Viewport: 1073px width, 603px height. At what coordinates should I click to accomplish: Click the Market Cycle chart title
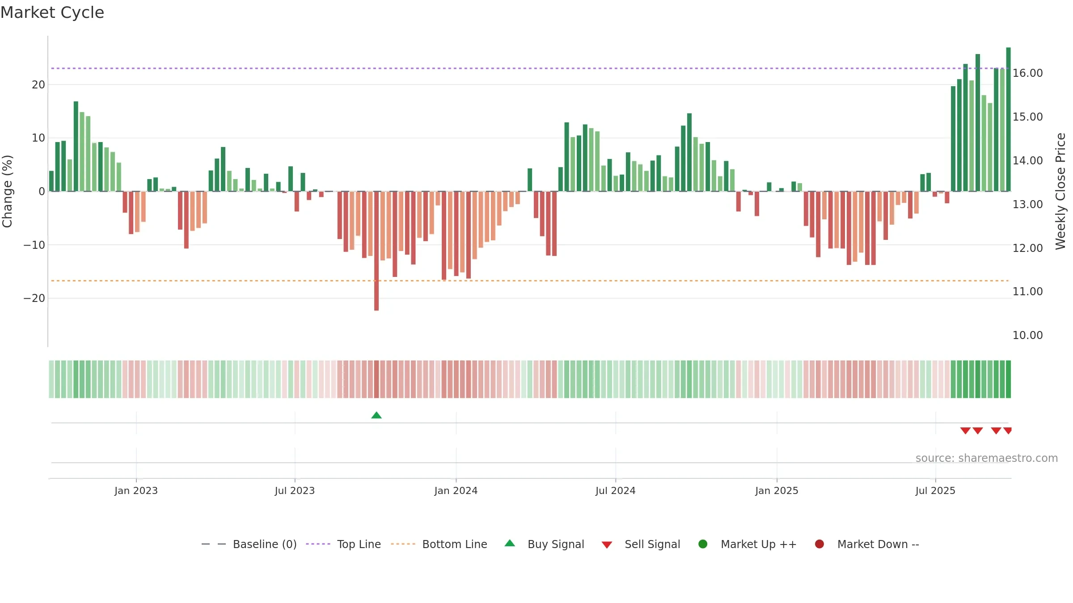[x=52, y=13]
